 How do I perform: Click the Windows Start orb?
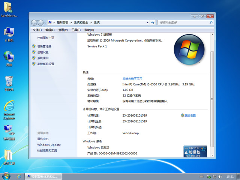[x=6, y=176]
